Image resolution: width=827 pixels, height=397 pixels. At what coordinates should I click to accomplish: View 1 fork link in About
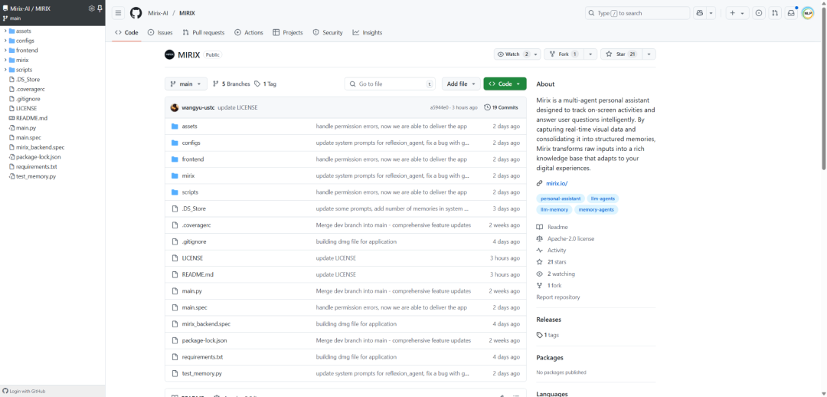[x=549, y=286]
